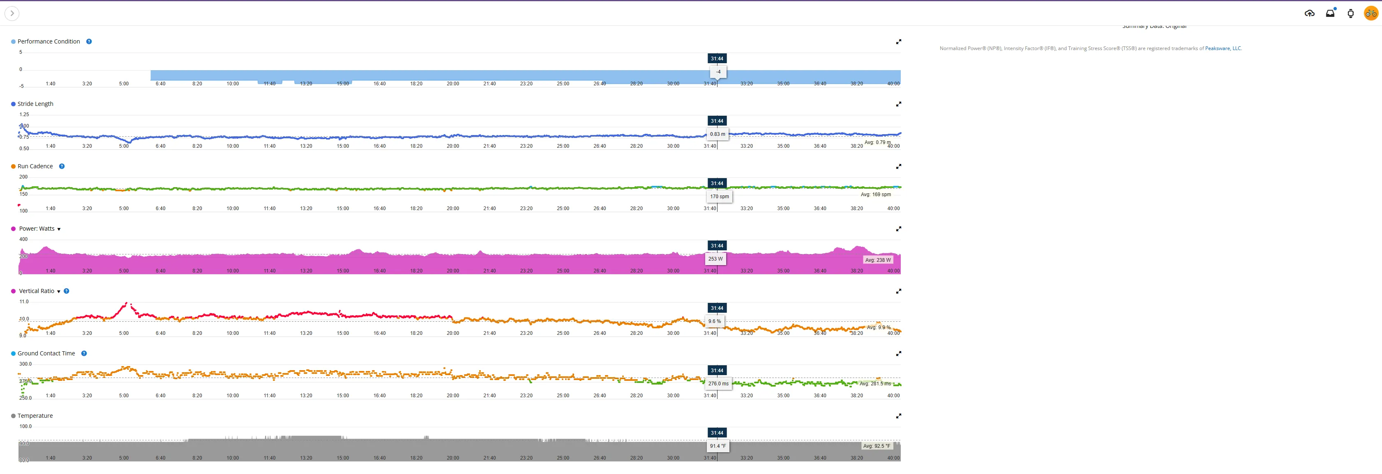Screen dimensions: 1382x474
Task: Enlarge the Ground Contact Time chart
Action: click(899, 353)
